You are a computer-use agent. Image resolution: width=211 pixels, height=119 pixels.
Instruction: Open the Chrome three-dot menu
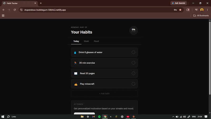coord(207,10)
